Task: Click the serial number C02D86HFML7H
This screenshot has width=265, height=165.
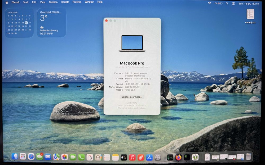Action: point(132,87)
